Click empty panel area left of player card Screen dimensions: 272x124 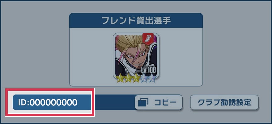91,57
